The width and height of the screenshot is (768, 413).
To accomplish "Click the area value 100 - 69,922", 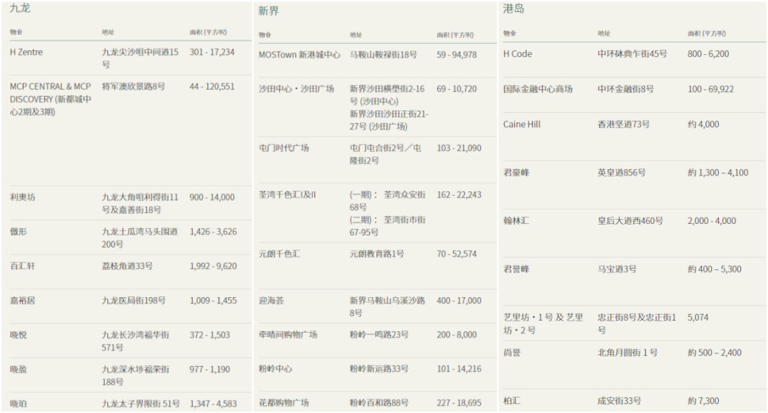I will coord(710,89).
